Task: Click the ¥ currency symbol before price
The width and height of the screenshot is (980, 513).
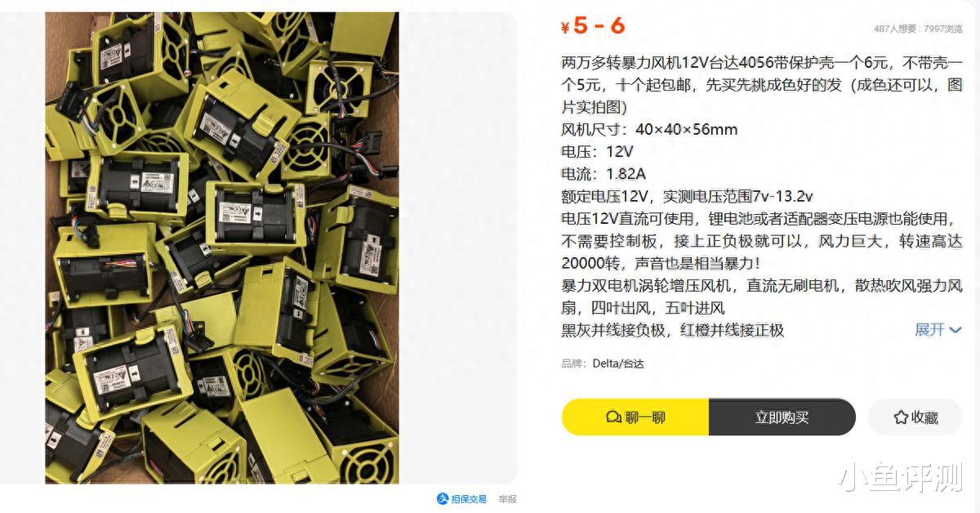Action: pyautogui.click(x=565, y=27)
